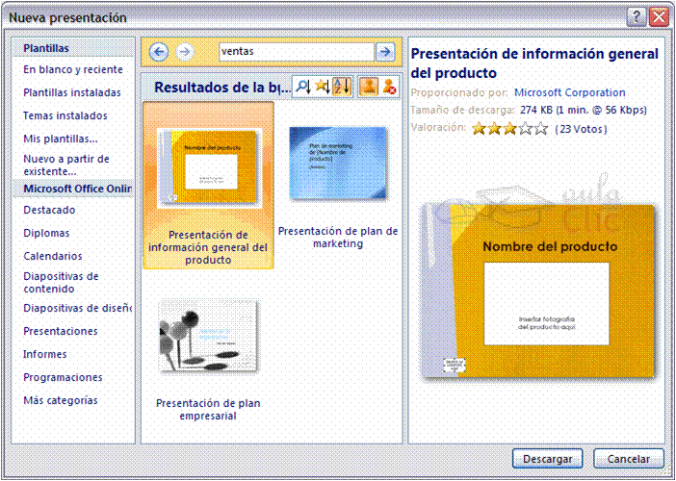Click the star rating for the template
This screenshot has height=481, width=676.
pos(509,128)
